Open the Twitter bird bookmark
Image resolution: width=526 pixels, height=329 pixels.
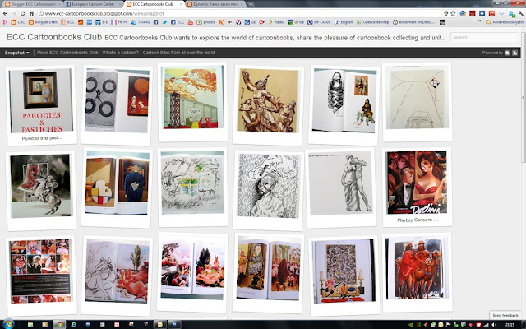click(164, 22)
